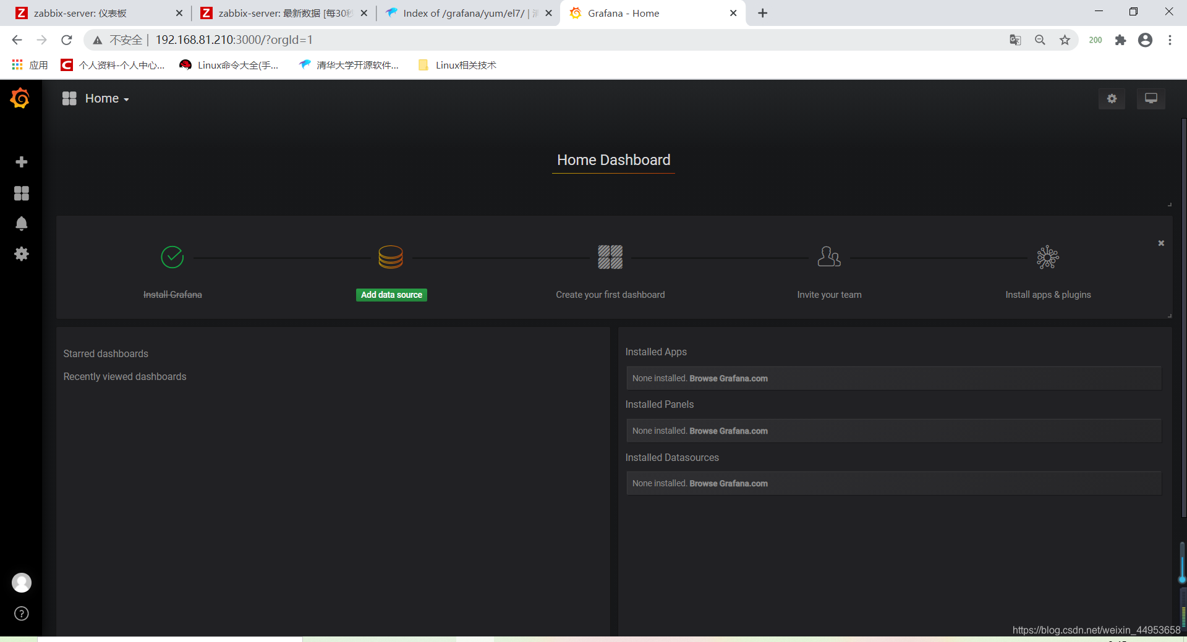Click the zoom magnifier icon in address bar
This screenshot has height=642, width=1187.
click(x=1040, y=40)
